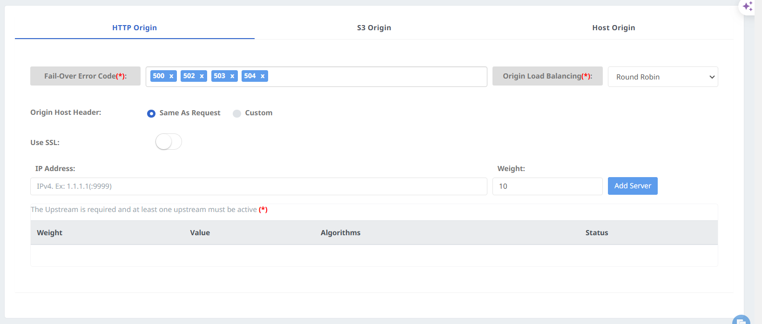Image resolution: width=762 pixels, height=324 pixels.
Task: Open the chat widget icon
Action: (x=741, y=320)
